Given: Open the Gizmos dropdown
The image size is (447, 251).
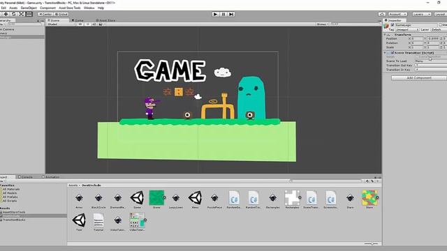Looking at the screenshot, I should tap(323, 24).
